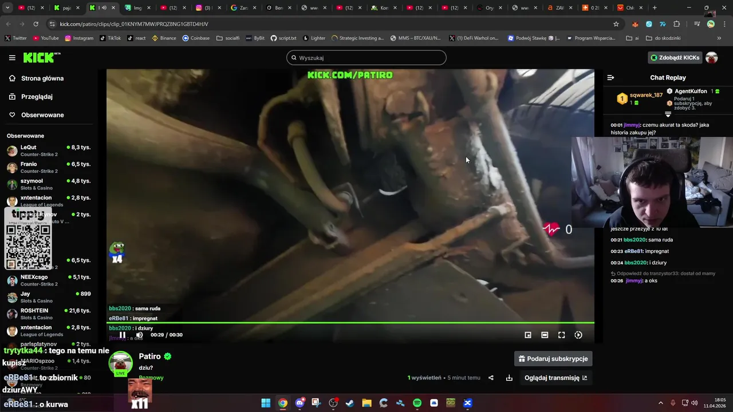733x412 pixels.
Task: Open the 'ai' bookmarks folder
Action: click(633, 38)
